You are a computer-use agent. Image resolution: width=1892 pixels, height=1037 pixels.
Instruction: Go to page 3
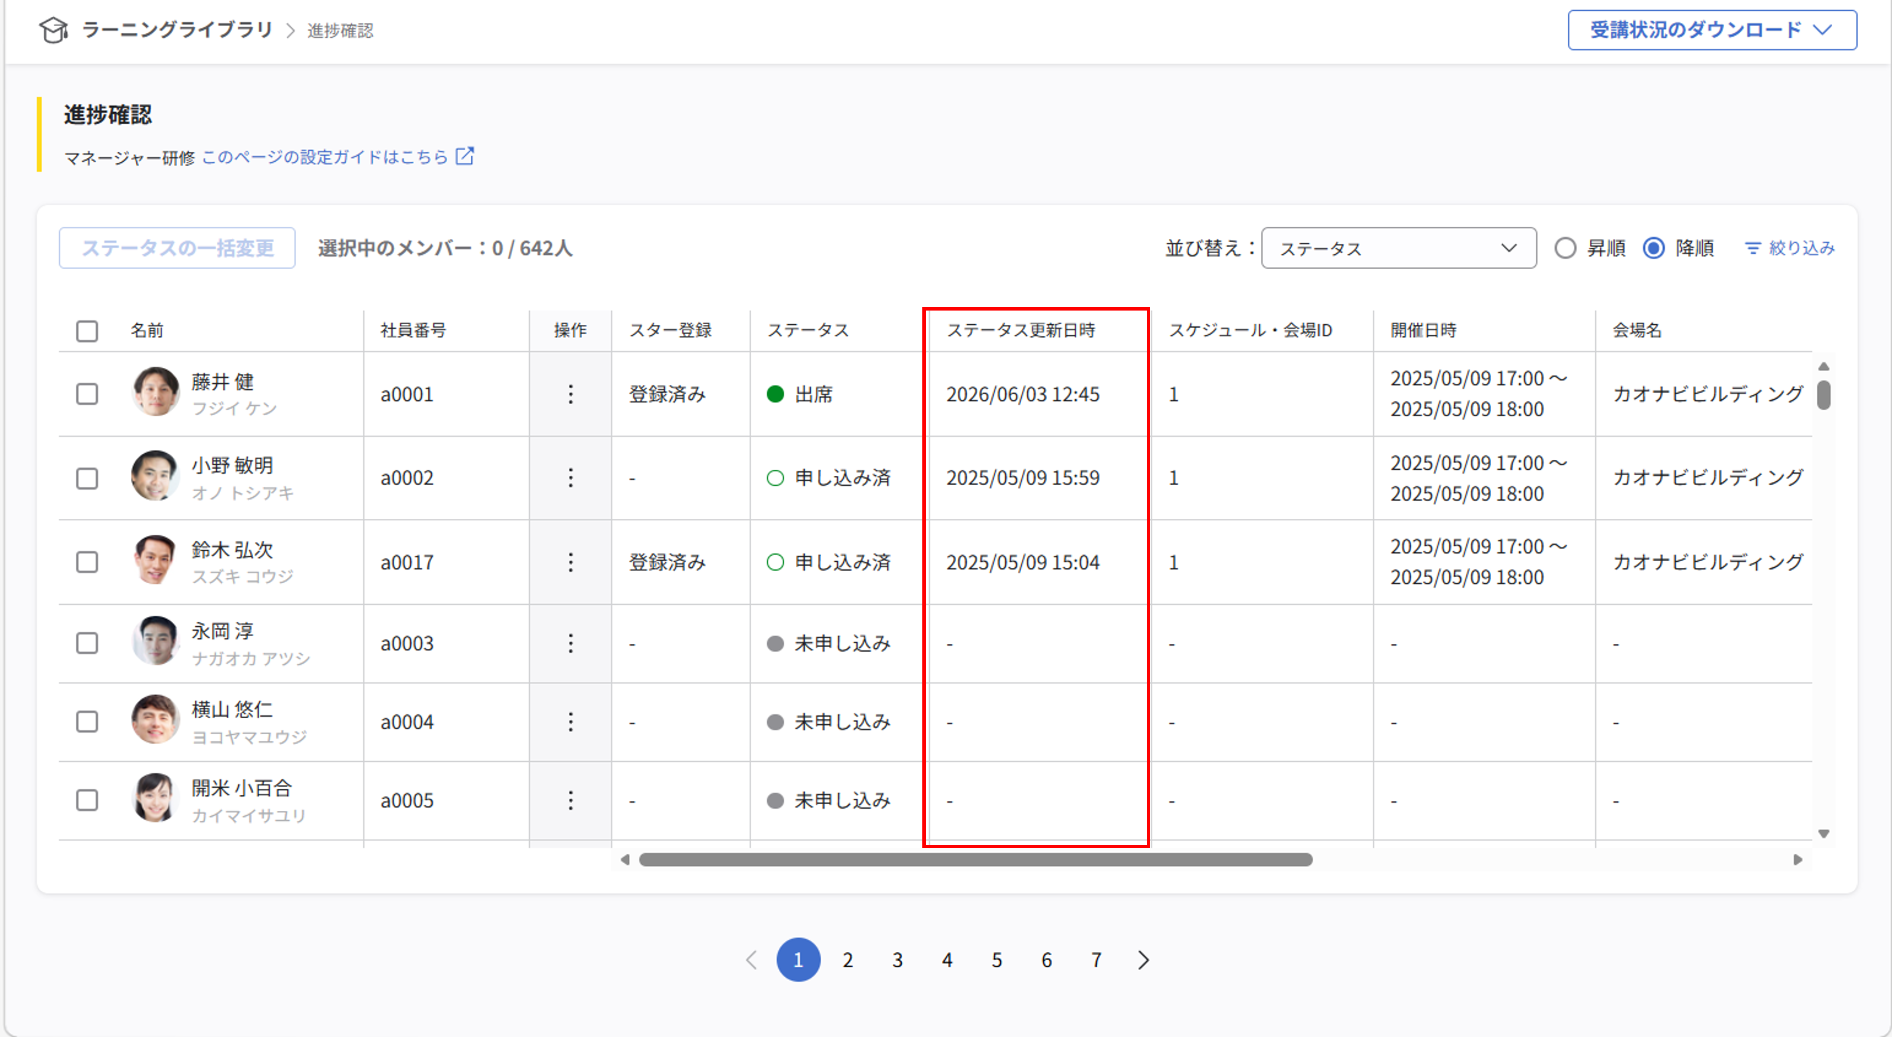click(897, 960)
